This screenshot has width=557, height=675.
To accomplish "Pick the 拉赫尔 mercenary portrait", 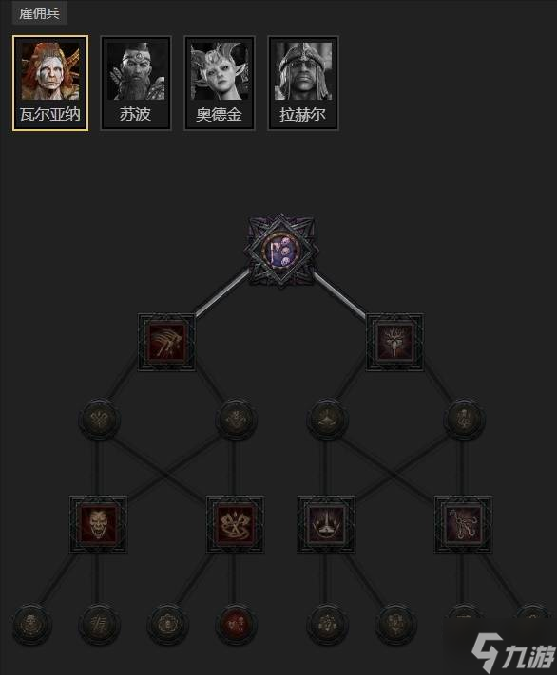I will (x=303, y=84).
